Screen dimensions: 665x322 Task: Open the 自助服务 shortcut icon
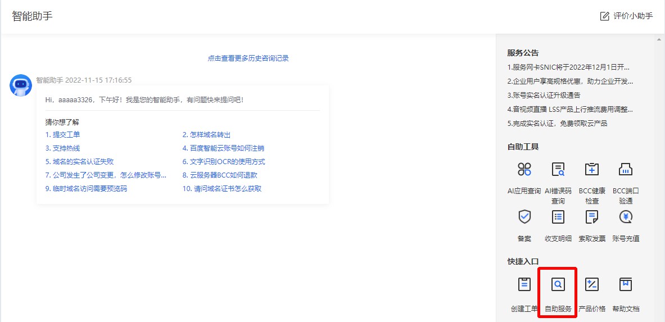click(x=558, y=284)
